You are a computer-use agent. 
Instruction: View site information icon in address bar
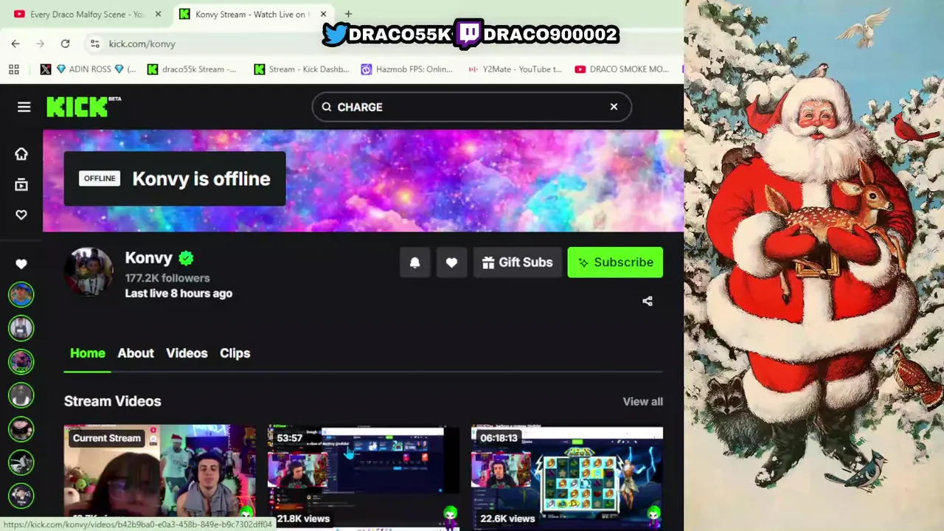[x=94, y=44]
